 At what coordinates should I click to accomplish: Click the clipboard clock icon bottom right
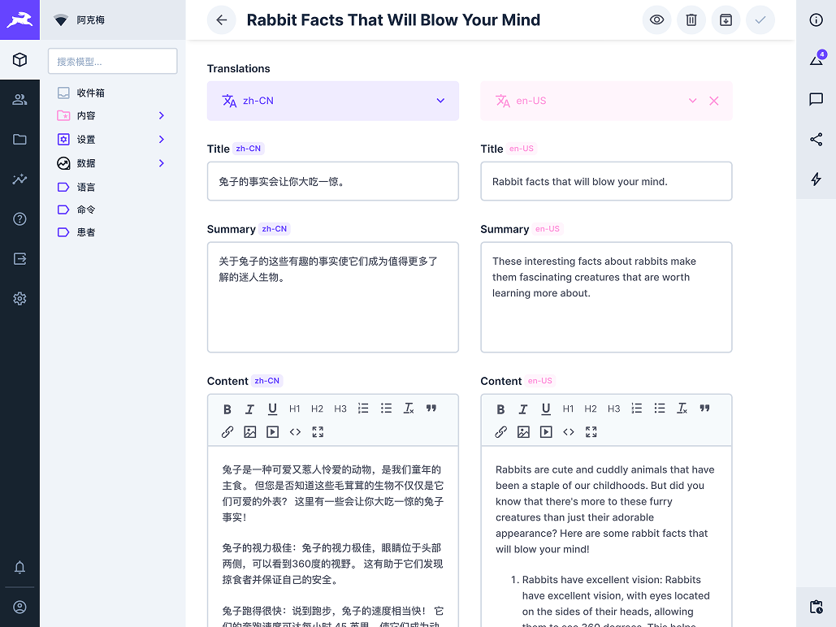tap(817, 607)
